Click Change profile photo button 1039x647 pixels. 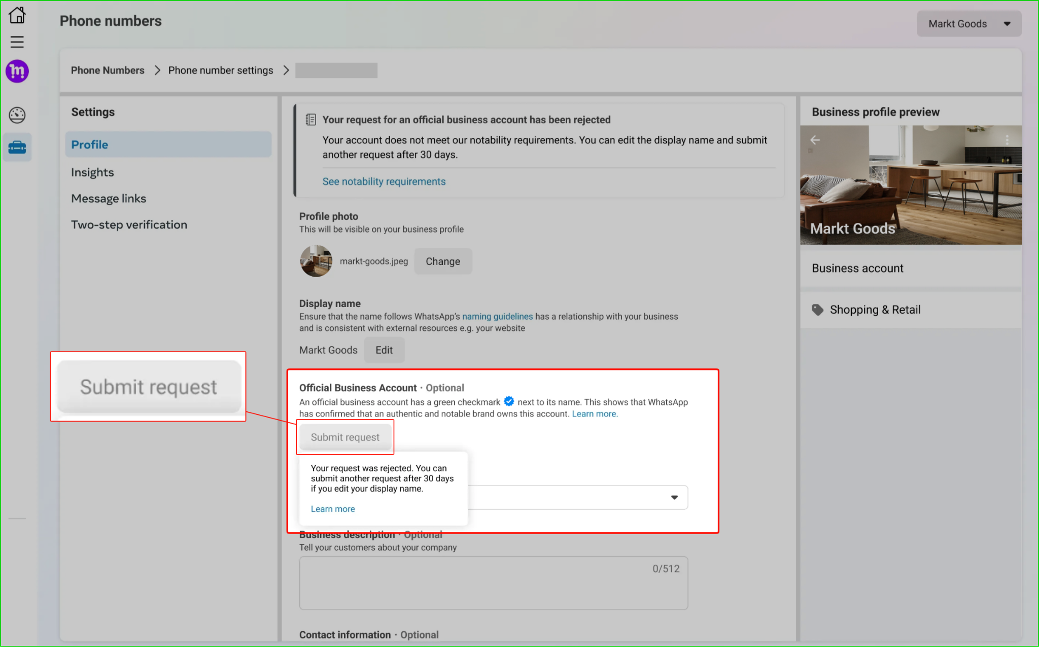tap(443, 261)
